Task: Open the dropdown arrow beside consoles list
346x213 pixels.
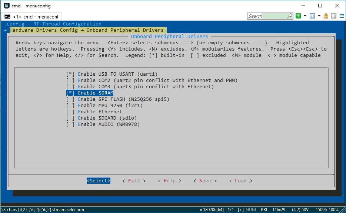Action: [319, 16]
